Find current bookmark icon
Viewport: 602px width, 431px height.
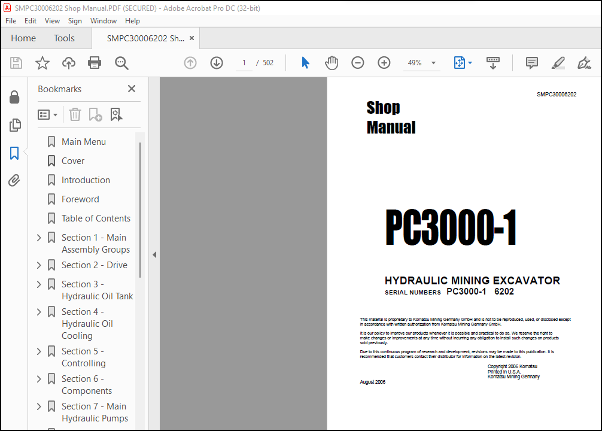(x=116, y=114)
